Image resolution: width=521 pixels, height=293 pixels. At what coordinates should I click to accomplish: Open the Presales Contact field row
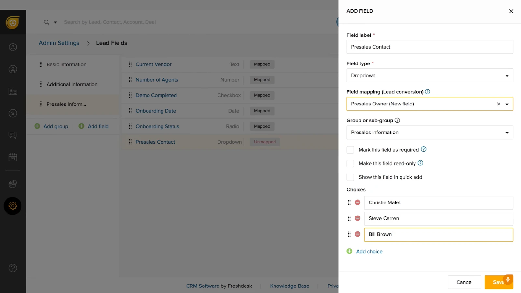(x=230, y=142)
